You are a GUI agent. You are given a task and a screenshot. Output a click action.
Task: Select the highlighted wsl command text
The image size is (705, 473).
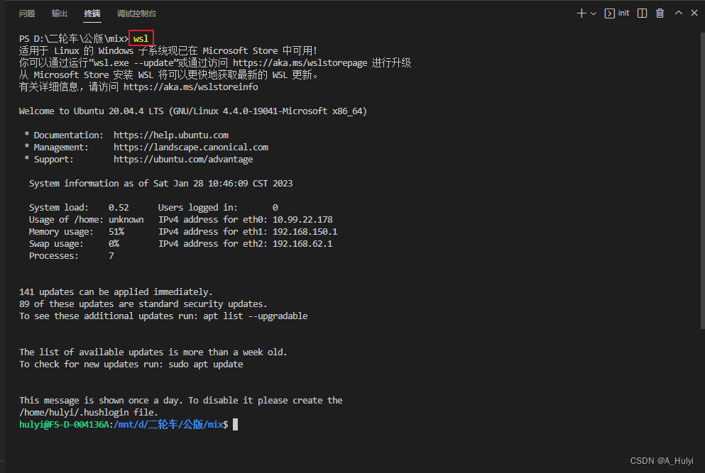click(140, 38)
